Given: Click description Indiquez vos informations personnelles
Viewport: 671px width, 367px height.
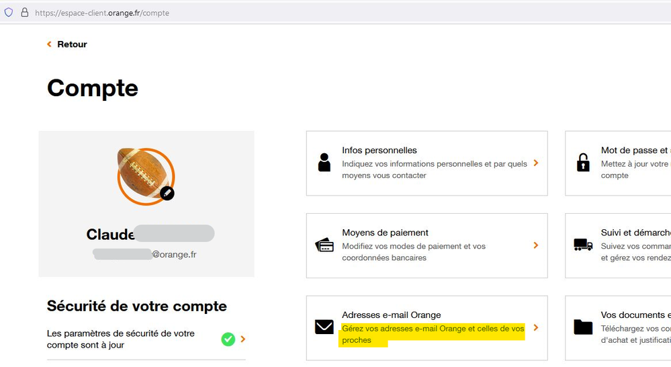Looking at the screenshot, I should point(435,169).
